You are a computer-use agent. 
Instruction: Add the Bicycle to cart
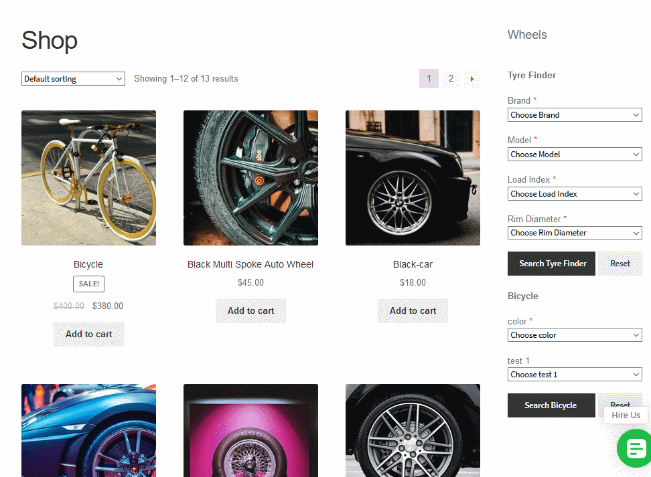point(89,335)
